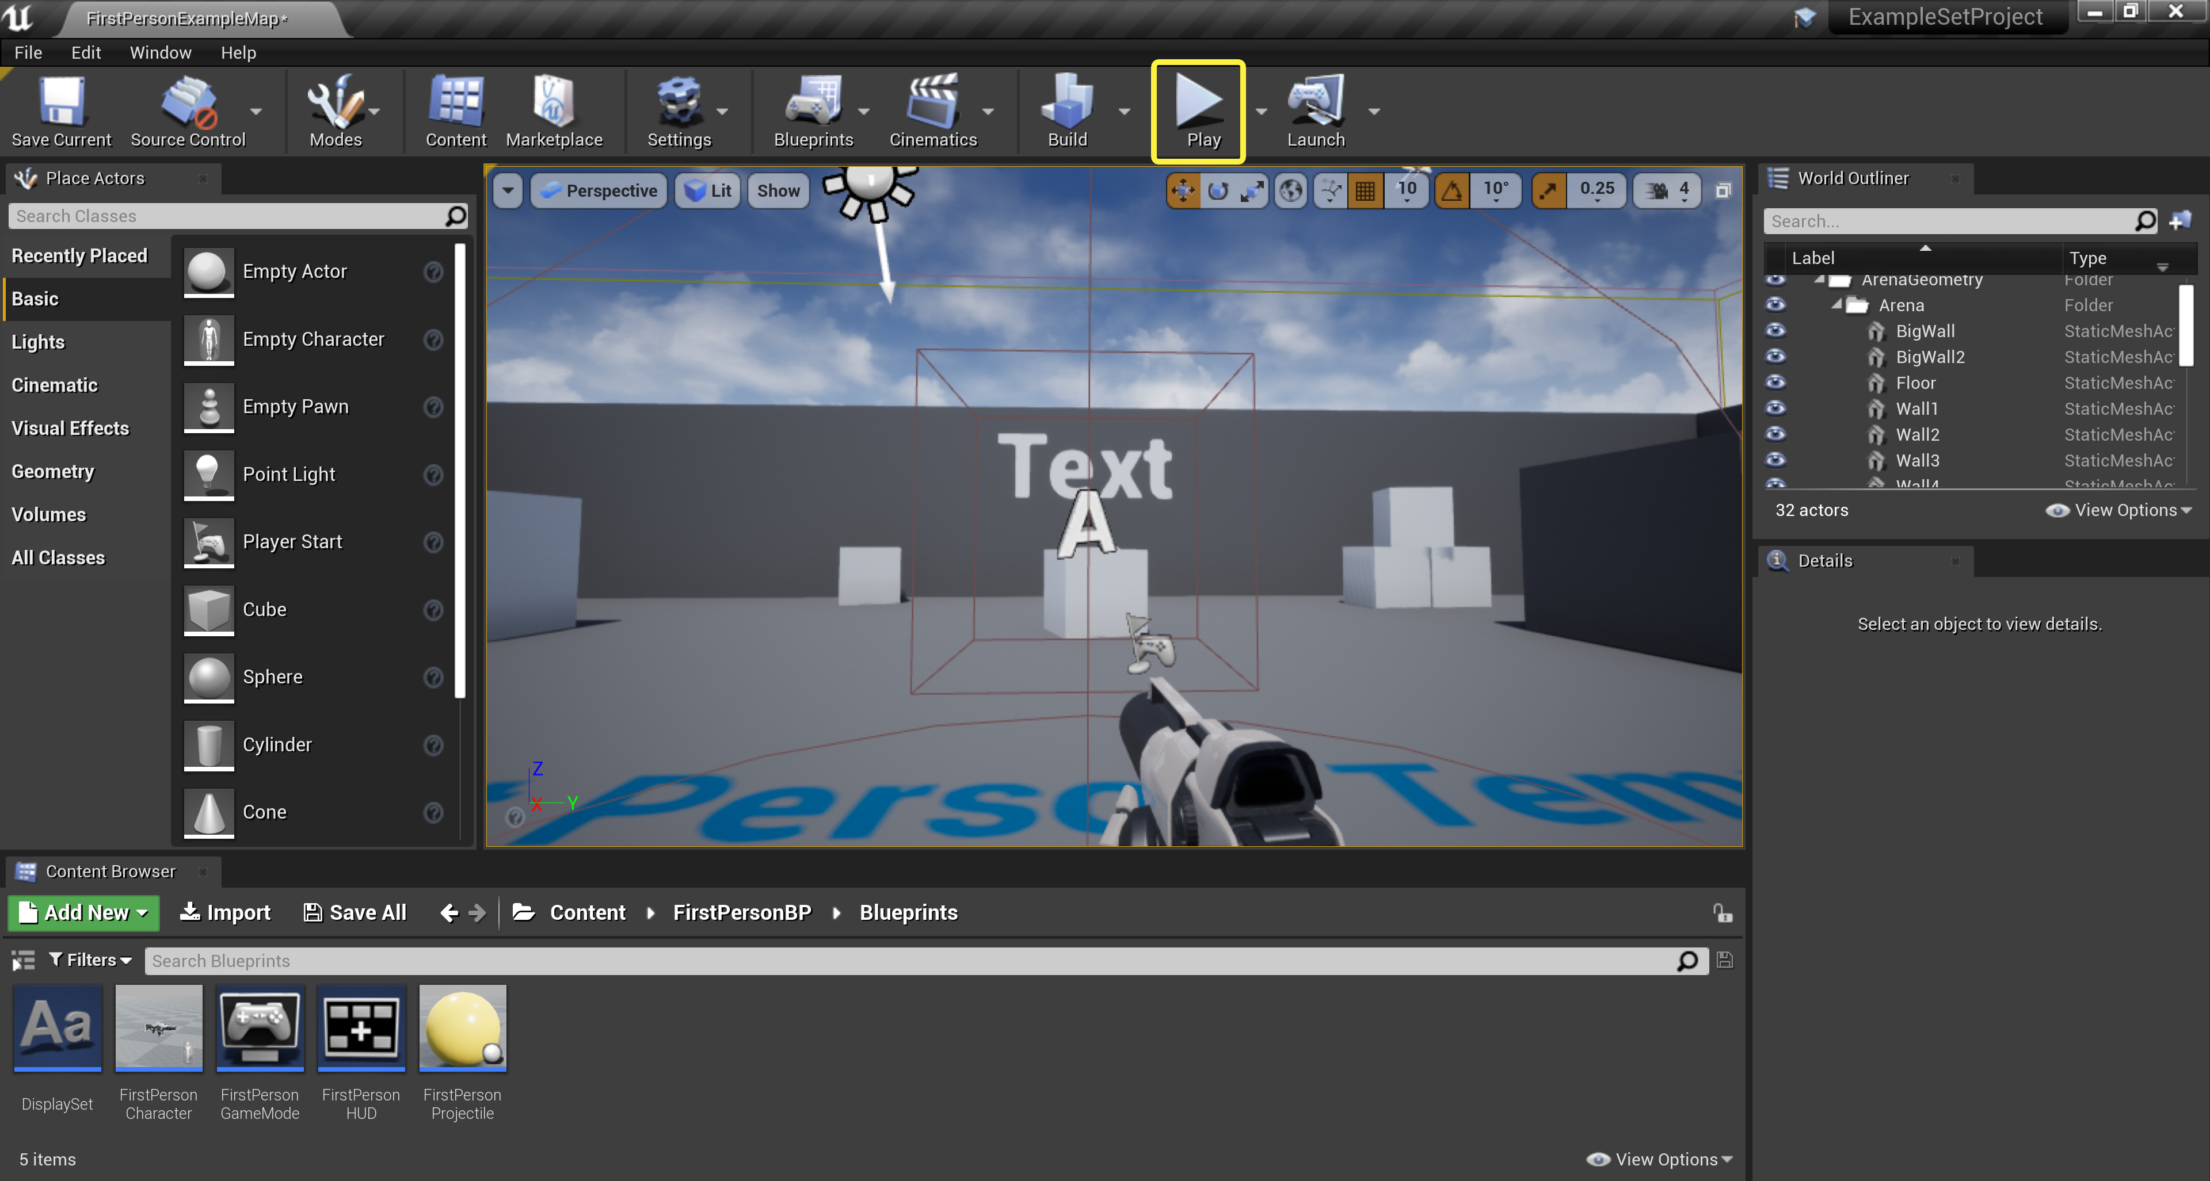The height and width of the screenshot is (1181, 2210).
Task: Toggle Lit viewport shading mode
Action: [707, 189]
